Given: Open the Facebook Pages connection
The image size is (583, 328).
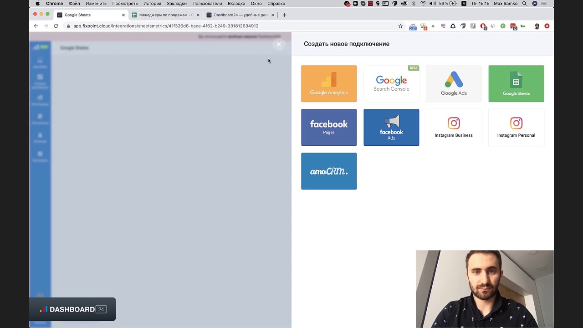Looking at the screenshot, I should 329,127.
